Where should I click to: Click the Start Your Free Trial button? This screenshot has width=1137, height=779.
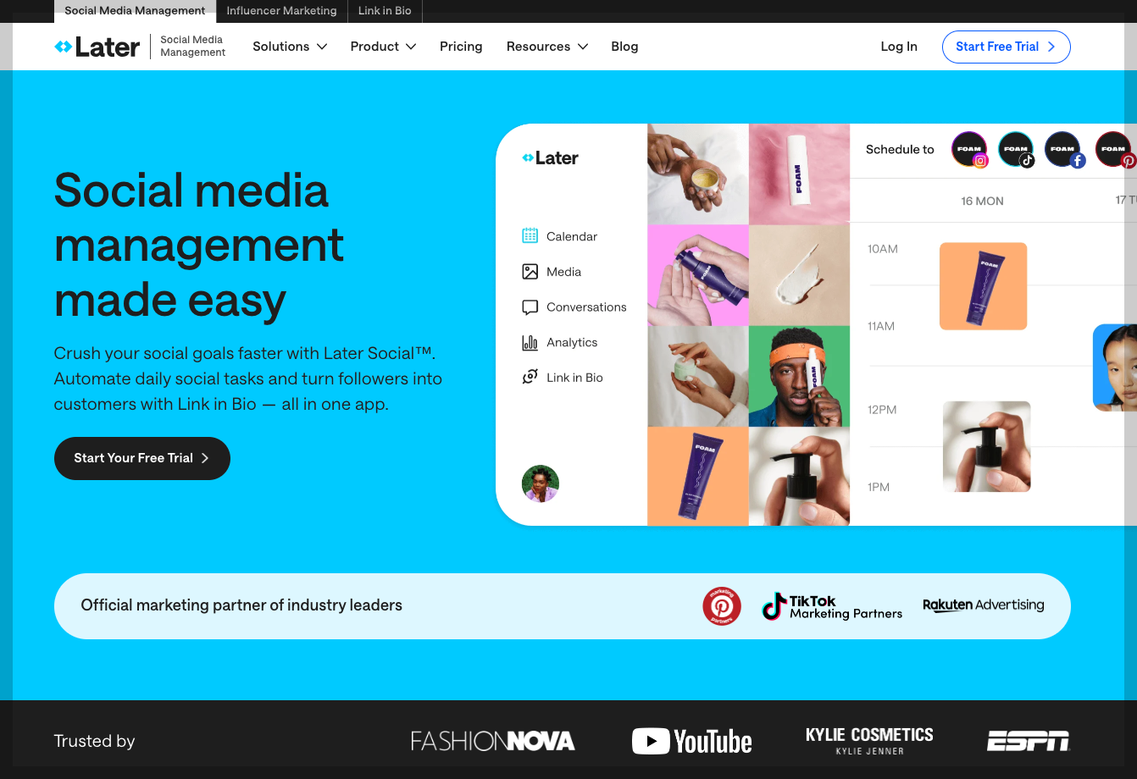coord(142,458)
